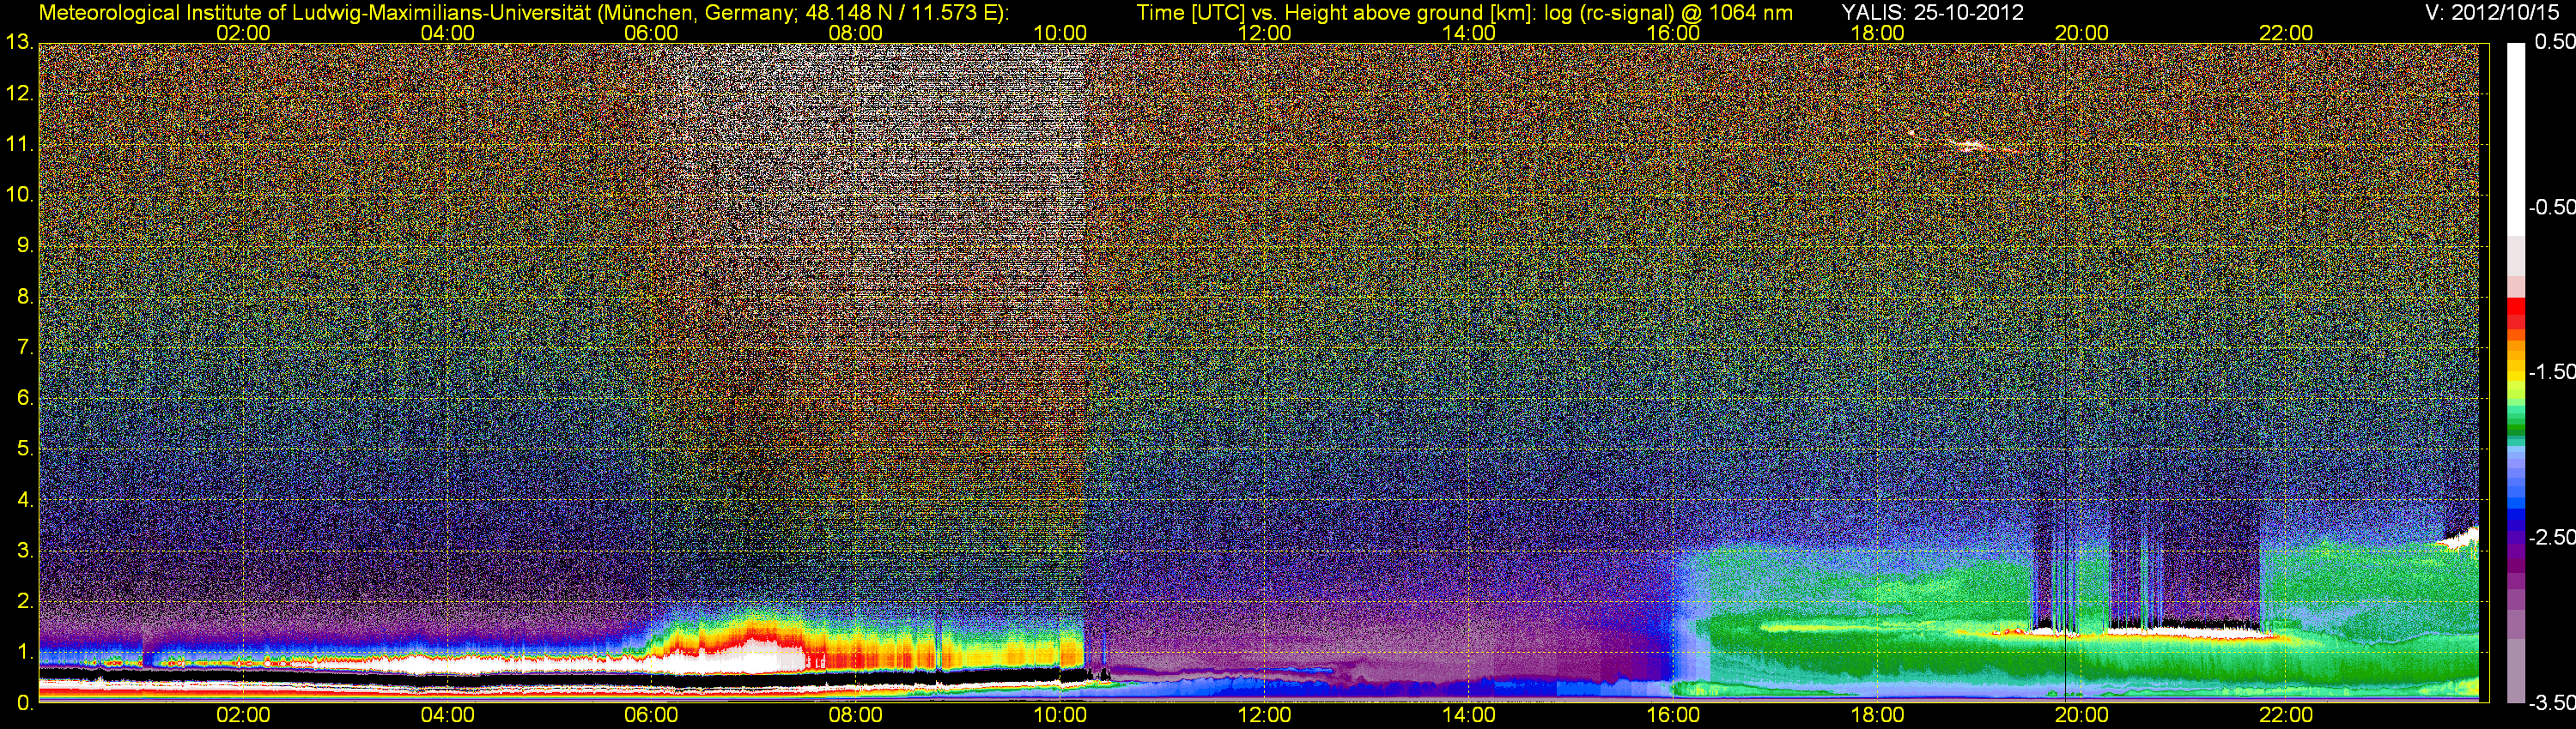Click the positive "0.50" value atop the color scale
This screenshot has width=2576, height=729.
(x=2554, y=42)
